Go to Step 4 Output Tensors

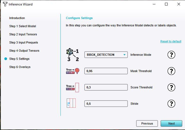pyautogui.click(x=24, y=51)
